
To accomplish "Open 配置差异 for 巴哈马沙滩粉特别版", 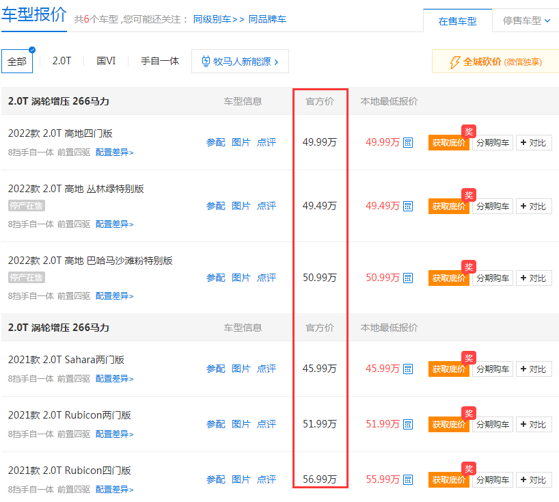I will [114, 295].
